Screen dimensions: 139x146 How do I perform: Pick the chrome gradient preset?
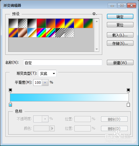point(32,33)
